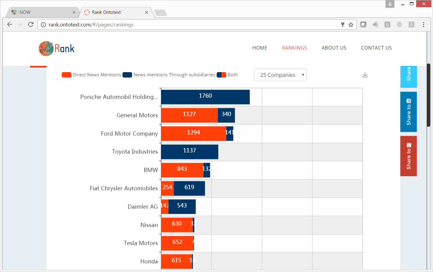
Task: Click the browser forward arrow
Action: click(x=20, y=24)
